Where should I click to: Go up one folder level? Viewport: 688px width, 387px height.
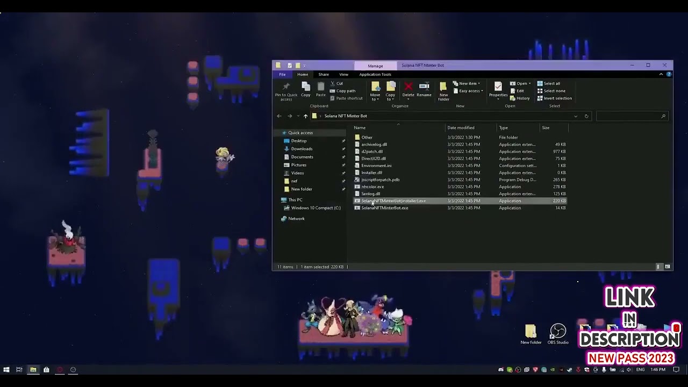tap(305, 116)
